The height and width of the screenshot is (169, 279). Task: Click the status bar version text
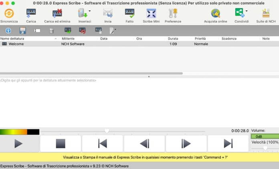pyautogui.click(x=65, y=166)
